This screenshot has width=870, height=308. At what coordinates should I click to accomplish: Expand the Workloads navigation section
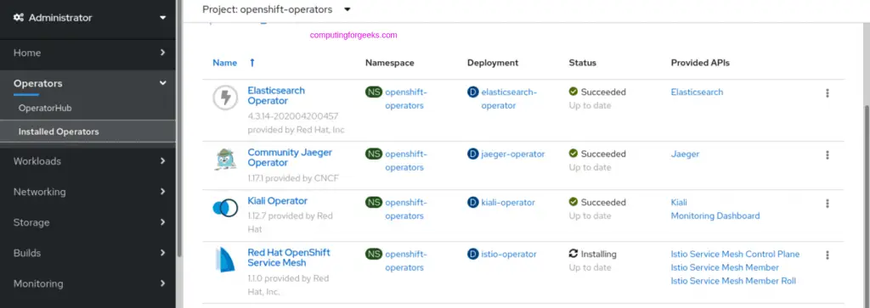[x=88, y=161]
